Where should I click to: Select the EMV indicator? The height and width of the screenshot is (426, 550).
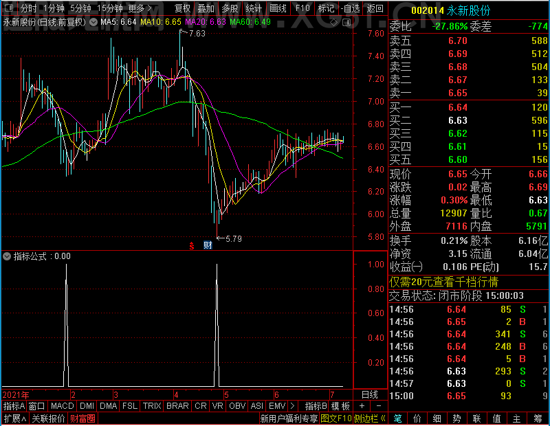(x=277, y=406)
